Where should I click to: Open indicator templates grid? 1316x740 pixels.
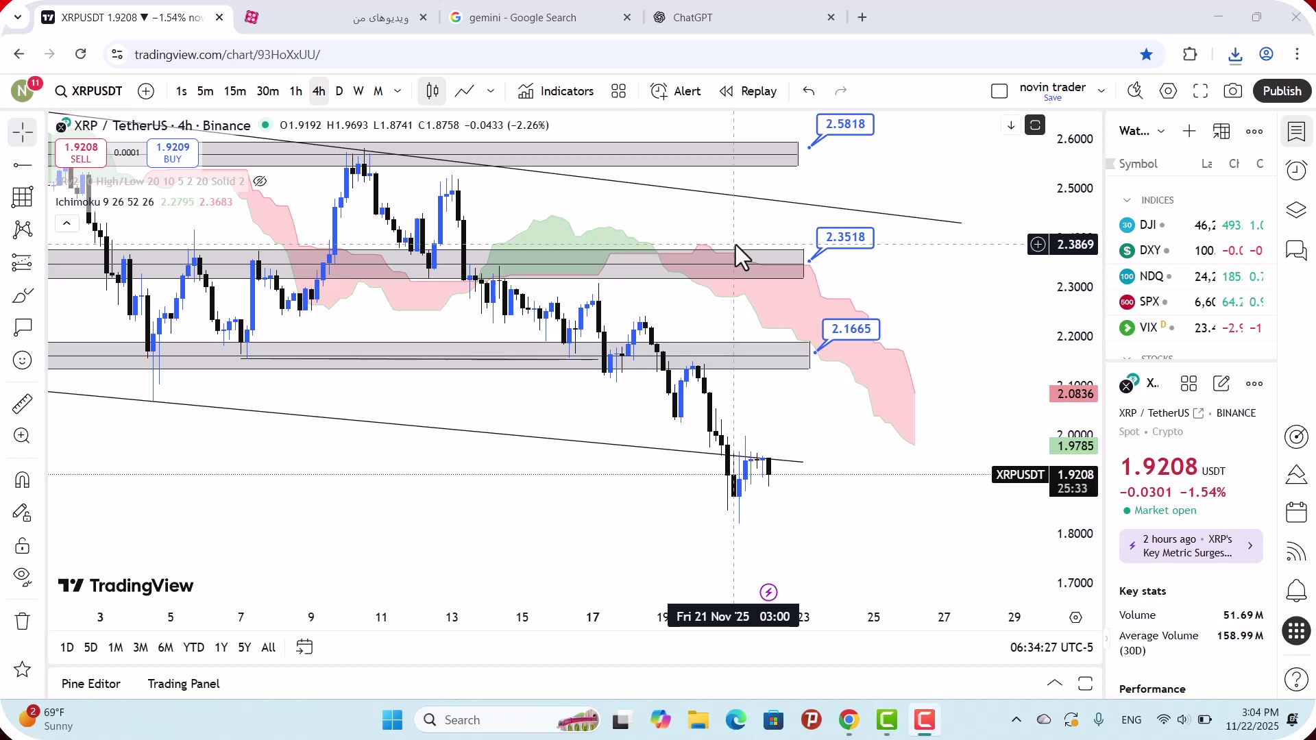pos(618,91)
